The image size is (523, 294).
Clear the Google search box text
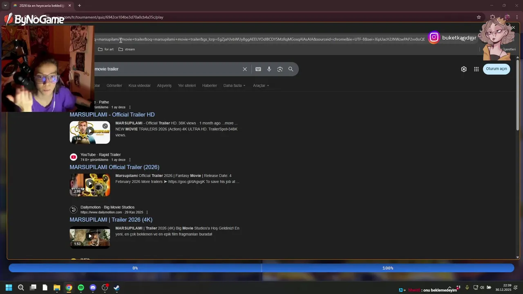[245, 69]
